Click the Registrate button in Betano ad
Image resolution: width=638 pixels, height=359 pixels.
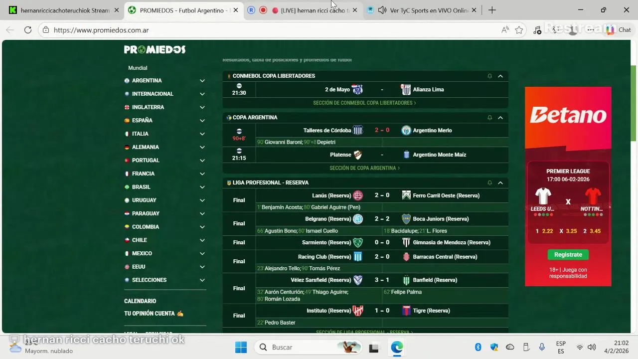[x=568, y=255]
